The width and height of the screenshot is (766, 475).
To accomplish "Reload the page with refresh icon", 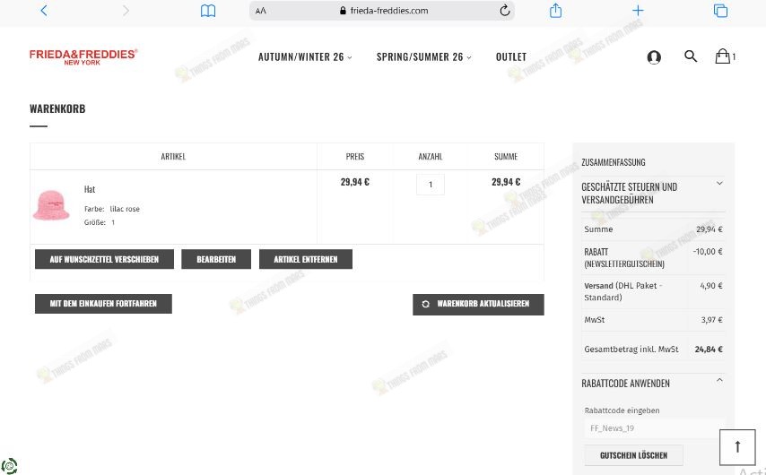I will pos(505,10).
